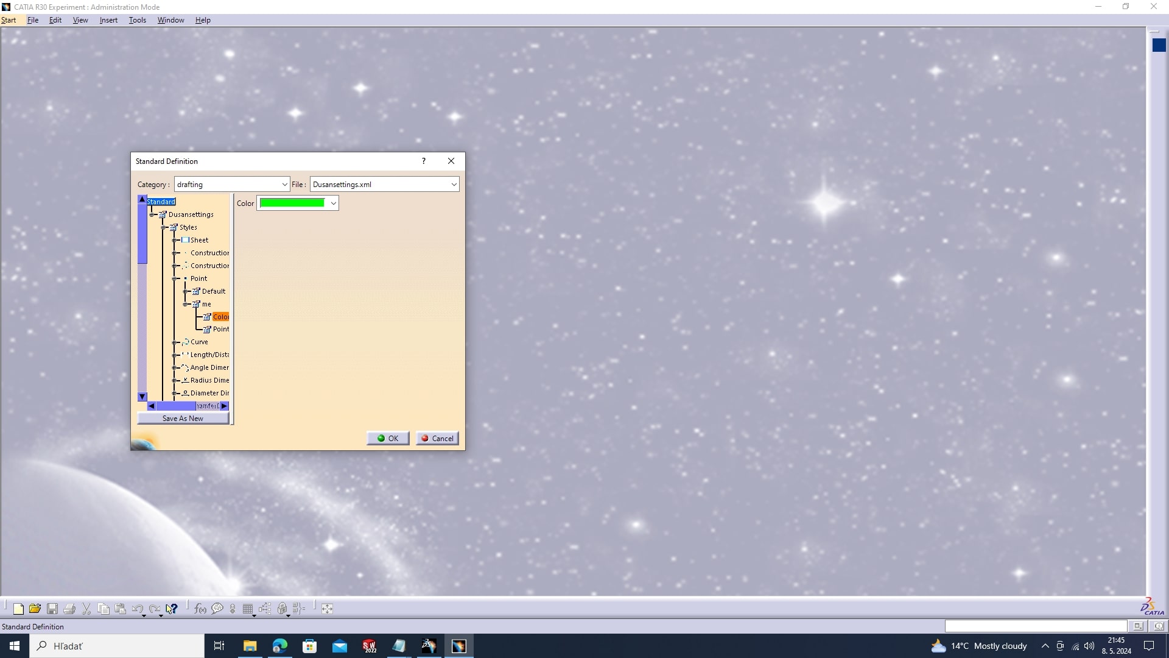Screen dimensions: 1169x658
Task: Click the power input field in status bar
Action: [1036, 626]
